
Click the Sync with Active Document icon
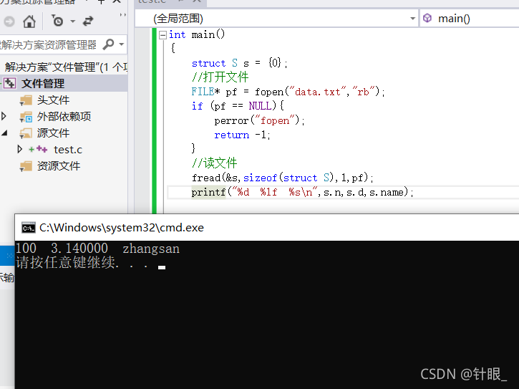[88, 21]
